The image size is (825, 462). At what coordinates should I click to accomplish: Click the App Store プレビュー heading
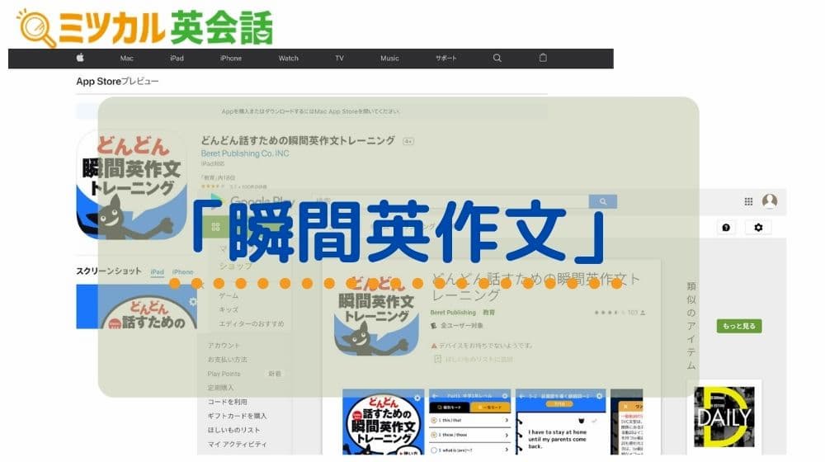117,82
